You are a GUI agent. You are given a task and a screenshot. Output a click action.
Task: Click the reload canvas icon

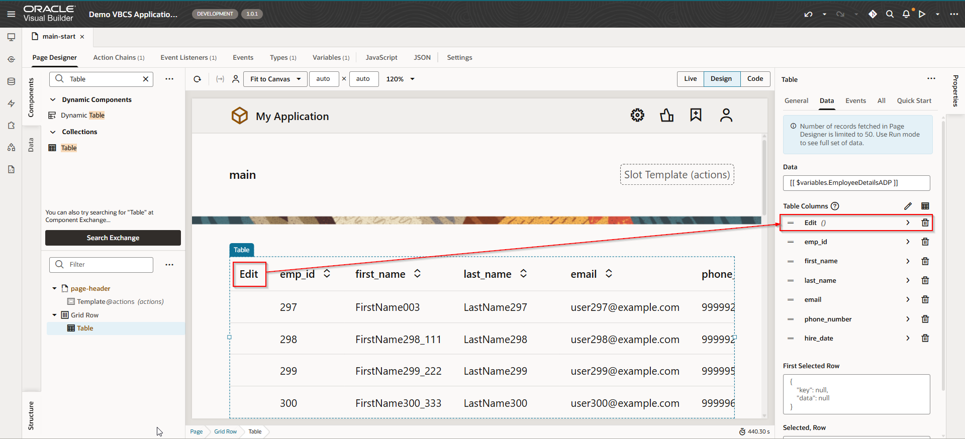tap(198, 79)
